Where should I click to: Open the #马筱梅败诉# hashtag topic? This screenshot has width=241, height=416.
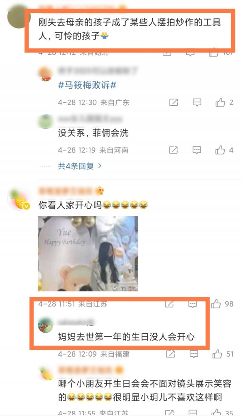(x=87, y=85)
